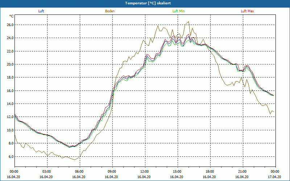This screenshot has width=290, height=181.
Task: Click the '10,0' y-axis value
Action: click(x=10, y=130)
